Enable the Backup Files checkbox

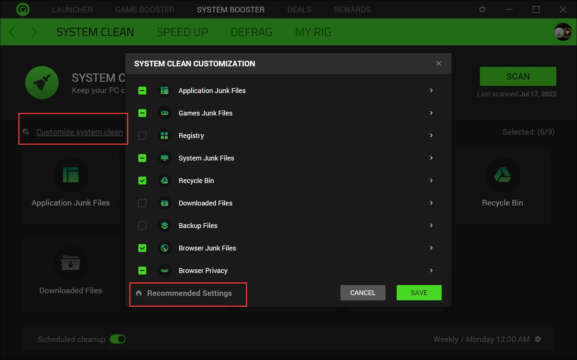pos(142,225)
